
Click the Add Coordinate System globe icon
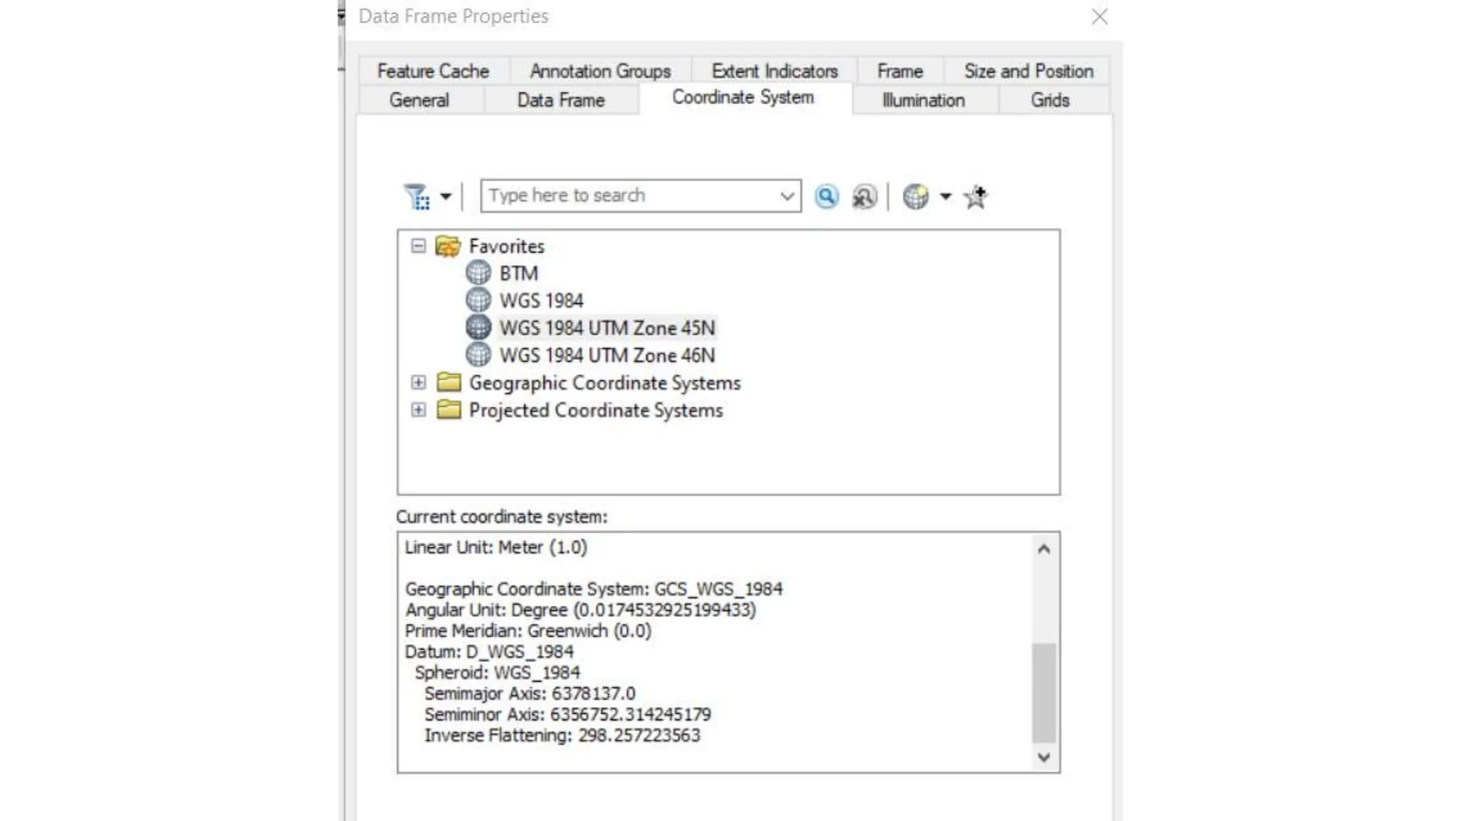pyautogui.click(x=915, y=196)
